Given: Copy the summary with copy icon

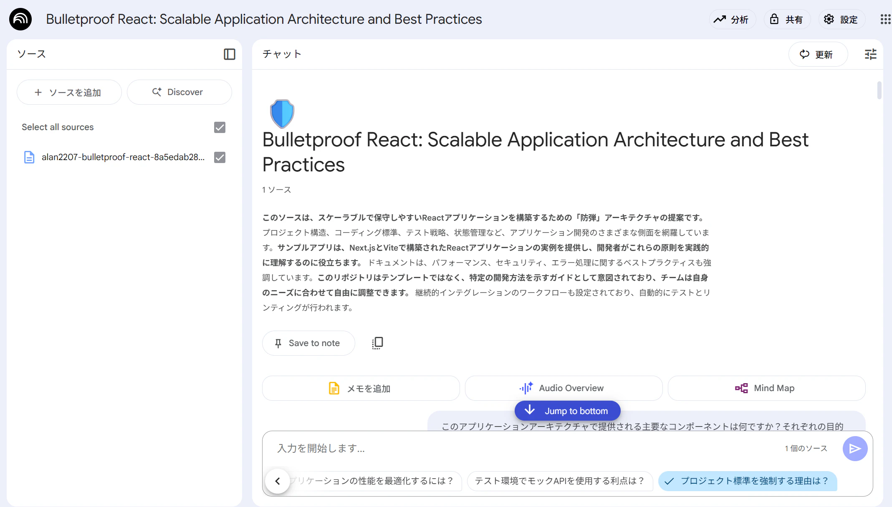Looking at the screenshot, I should point(377,343).
